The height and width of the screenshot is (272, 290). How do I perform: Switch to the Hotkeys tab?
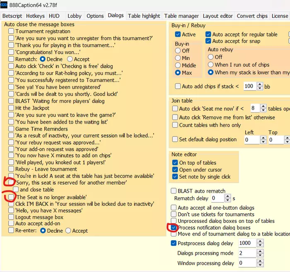[35, 16]
